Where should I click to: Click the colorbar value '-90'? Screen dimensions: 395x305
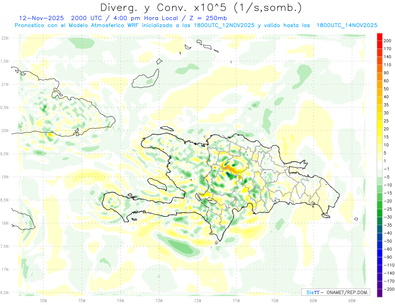[x=388, y=257]
